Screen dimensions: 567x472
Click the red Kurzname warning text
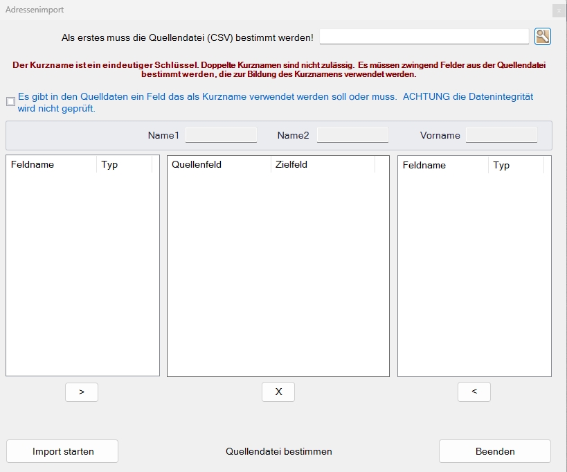click(279, 69)
